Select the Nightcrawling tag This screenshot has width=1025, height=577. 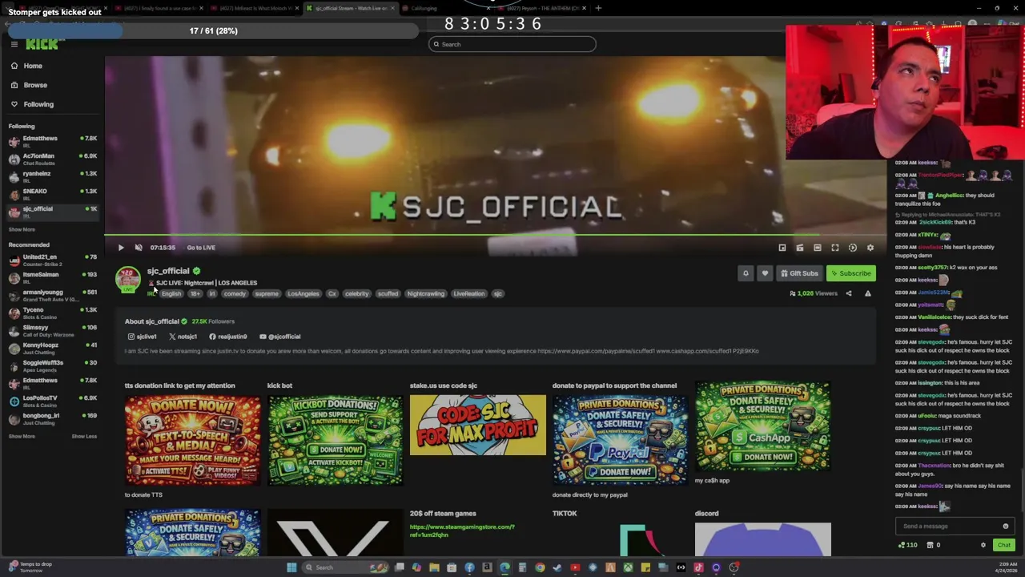(426, 294)
